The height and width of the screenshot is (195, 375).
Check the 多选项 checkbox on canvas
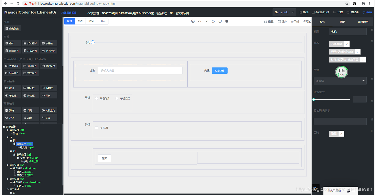pos(97,128)
